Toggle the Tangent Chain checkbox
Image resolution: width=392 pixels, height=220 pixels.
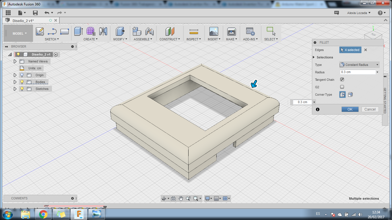(342, 80)
